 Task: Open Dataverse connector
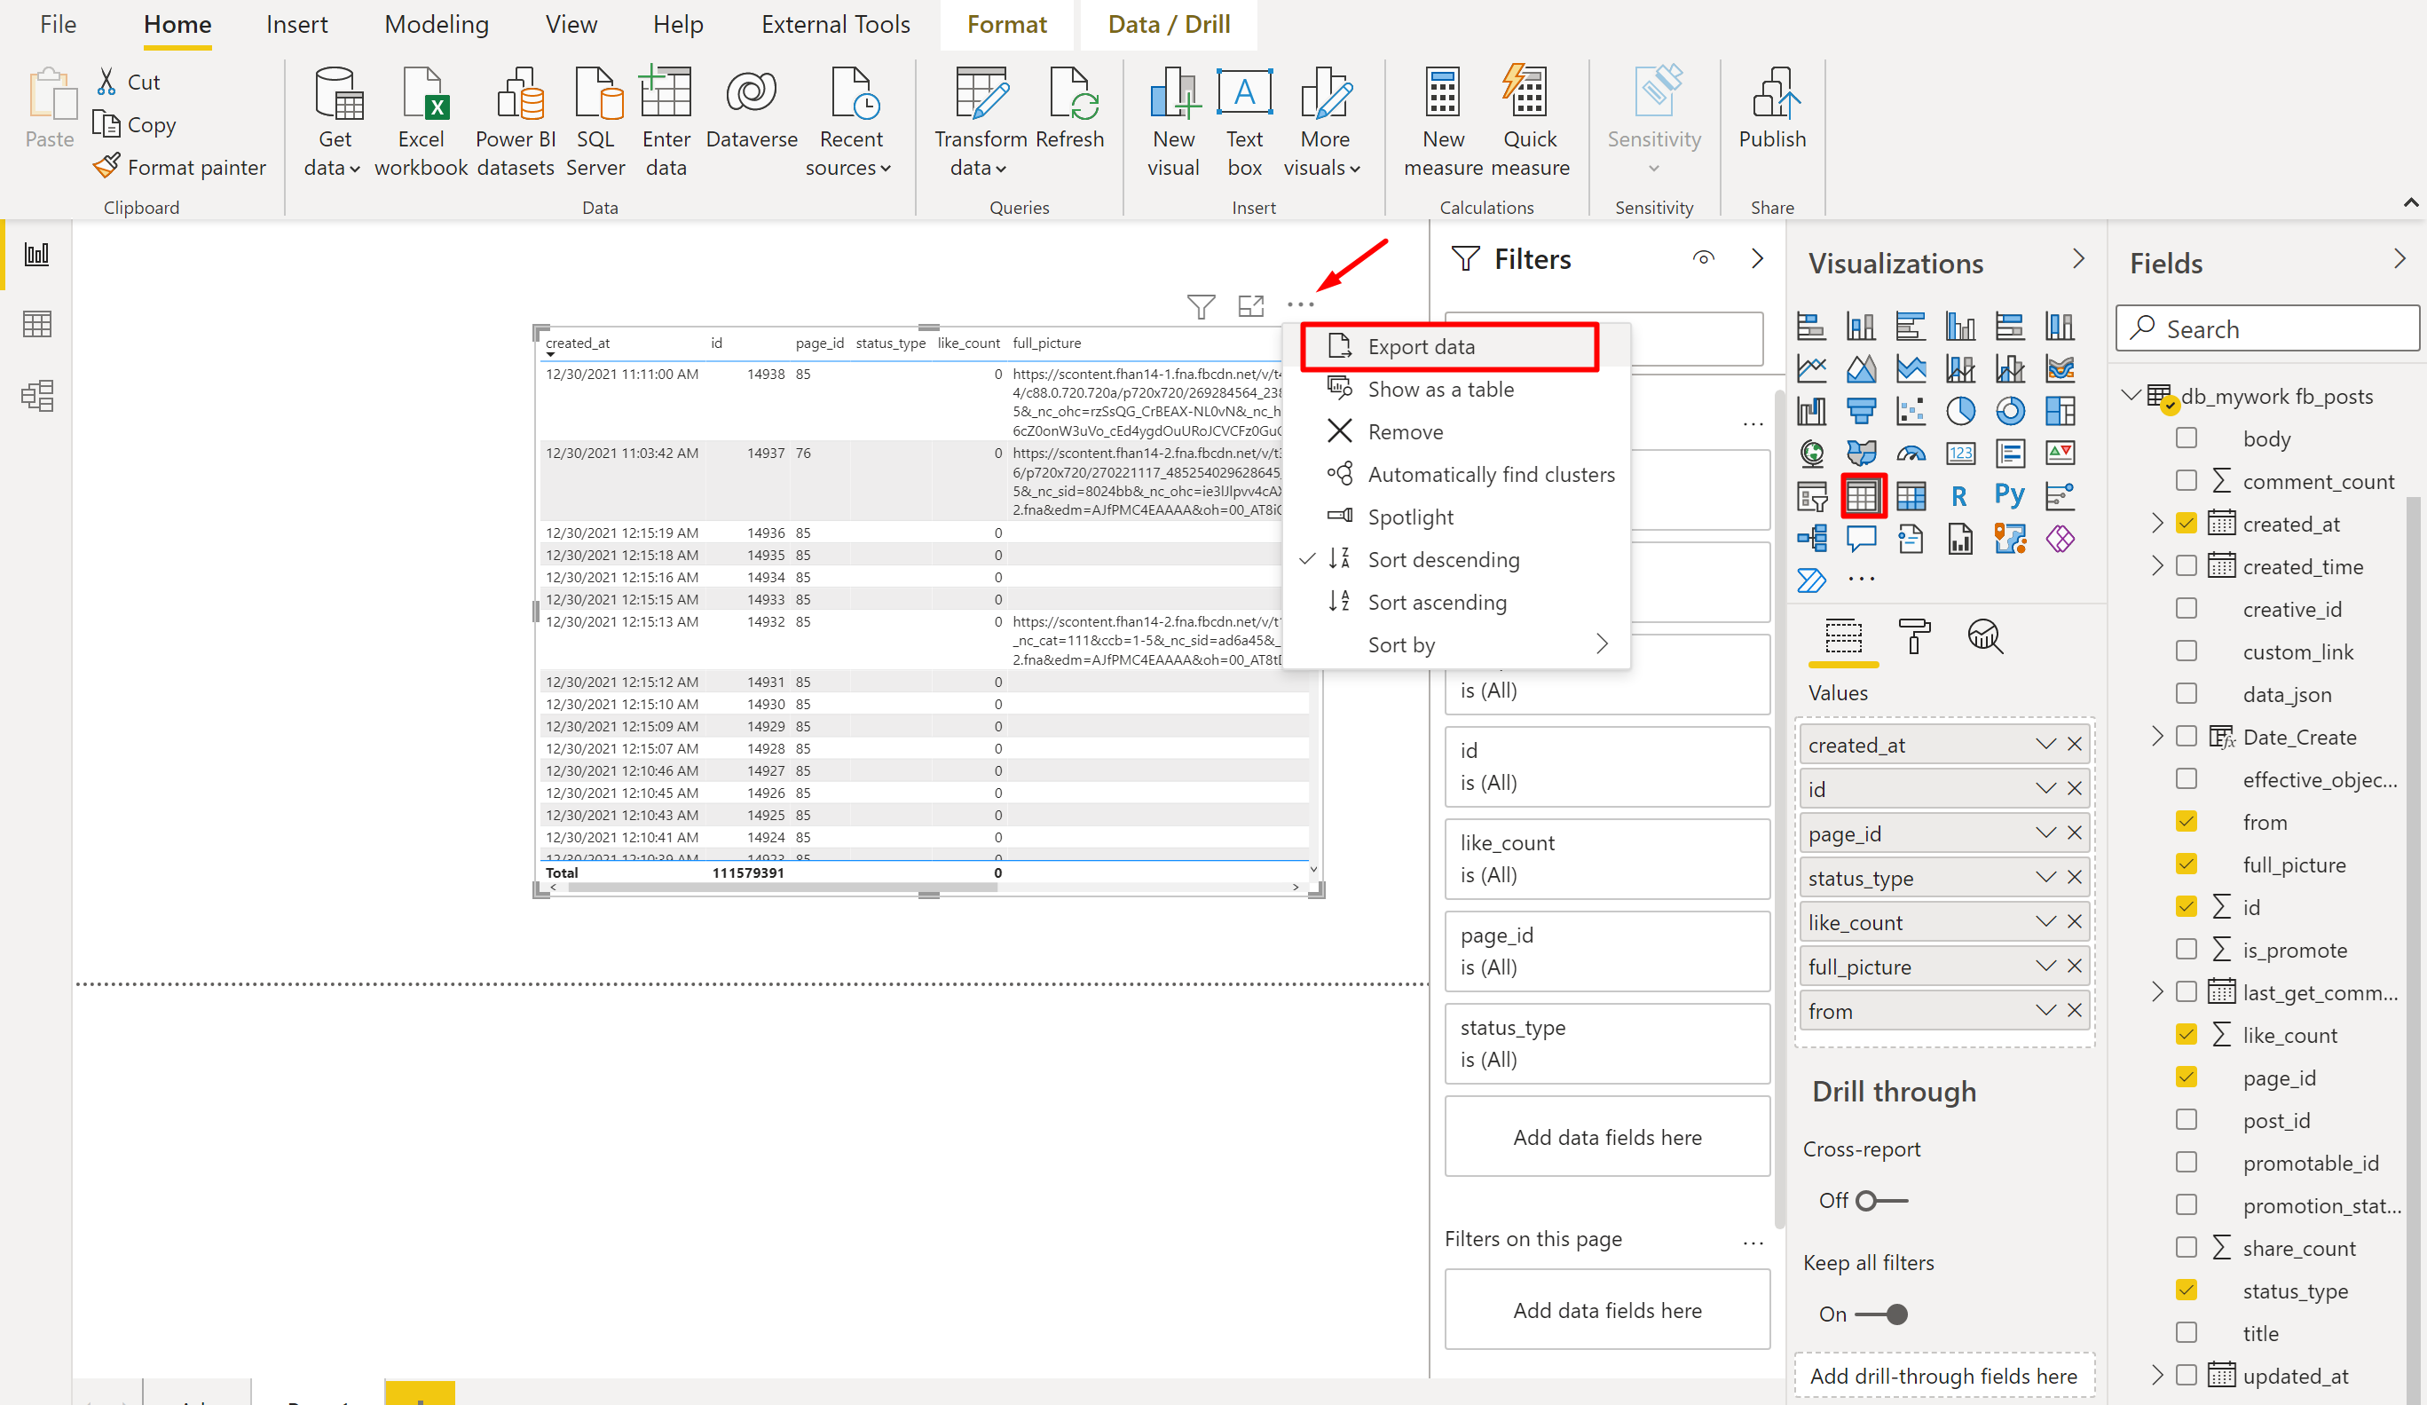pos(752,109)
